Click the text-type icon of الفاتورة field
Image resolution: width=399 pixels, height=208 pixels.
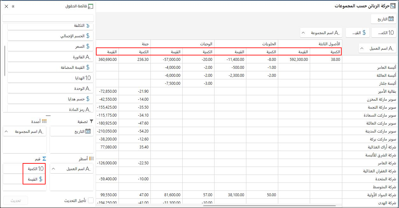click(88, 57)
